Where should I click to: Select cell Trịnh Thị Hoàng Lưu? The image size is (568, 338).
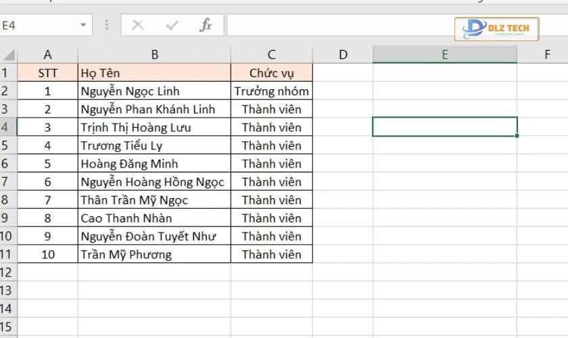click(x=154, y=127)
